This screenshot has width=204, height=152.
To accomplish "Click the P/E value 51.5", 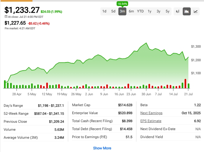I will coord(129,137).
